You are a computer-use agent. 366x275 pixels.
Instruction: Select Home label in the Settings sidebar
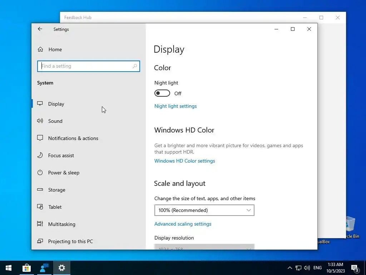pyautogui.click(x=55, y=49)
